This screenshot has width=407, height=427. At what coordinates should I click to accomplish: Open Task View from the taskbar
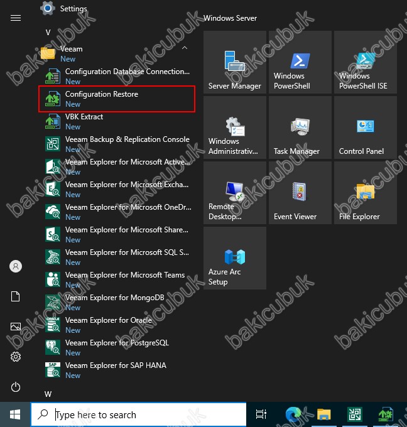tap(261, 414)
